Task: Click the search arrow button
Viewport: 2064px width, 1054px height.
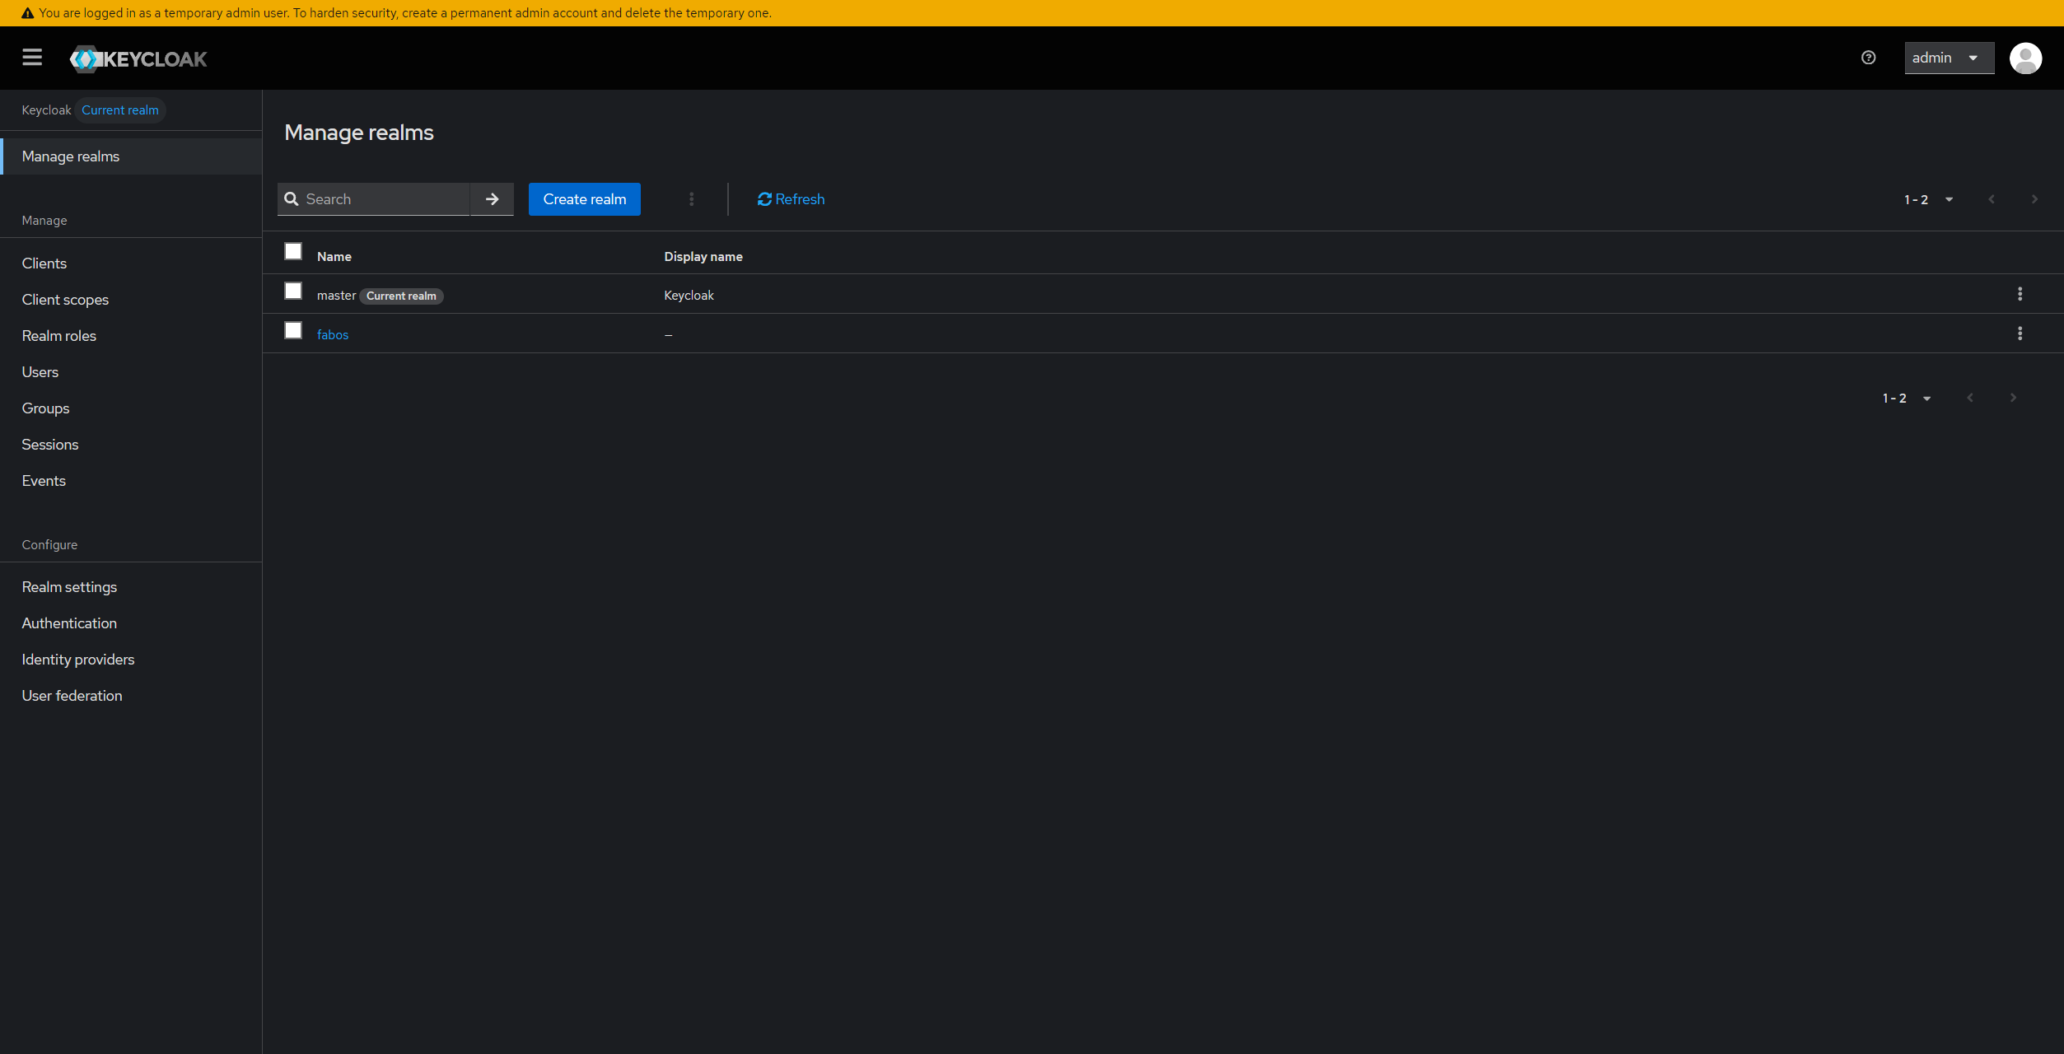Action: (x=492, y=198)
